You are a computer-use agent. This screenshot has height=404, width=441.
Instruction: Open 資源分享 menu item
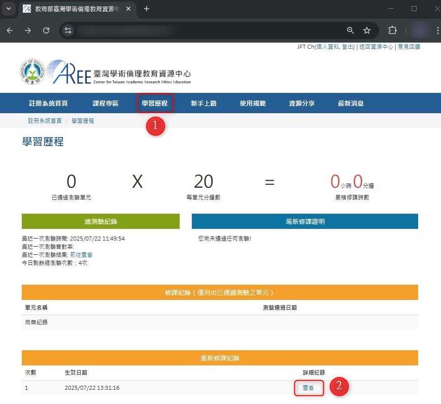[302, 103]
